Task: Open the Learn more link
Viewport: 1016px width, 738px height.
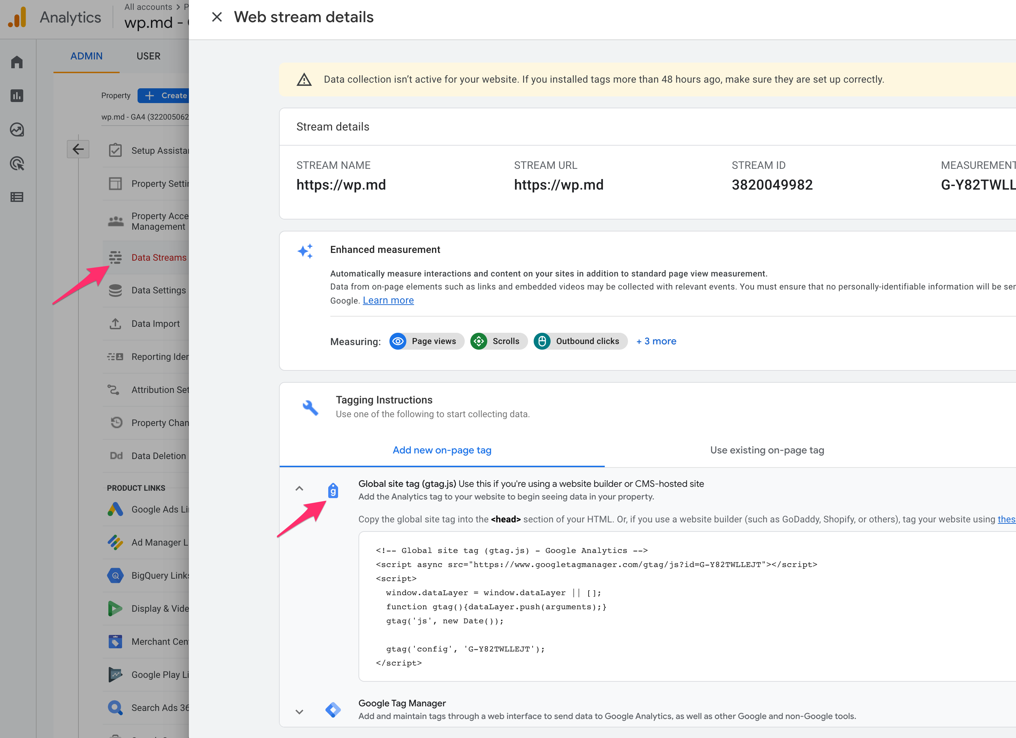Action: (x=388, y=300)
